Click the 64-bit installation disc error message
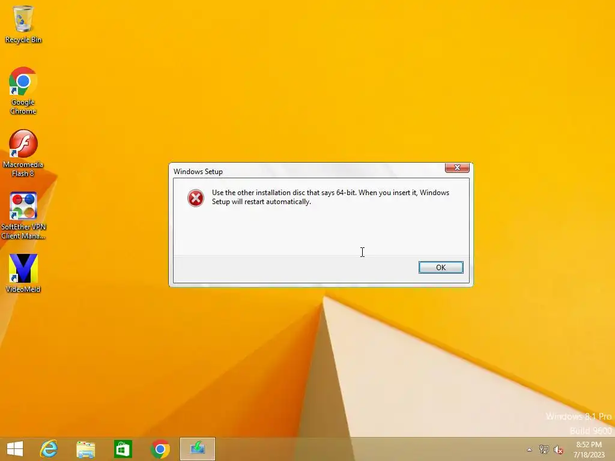Screen dimensions: 615x461 (x=330, y=197)
